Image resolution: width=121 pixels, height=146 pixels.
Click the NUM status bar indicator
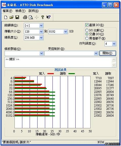[x=101, y=142]
